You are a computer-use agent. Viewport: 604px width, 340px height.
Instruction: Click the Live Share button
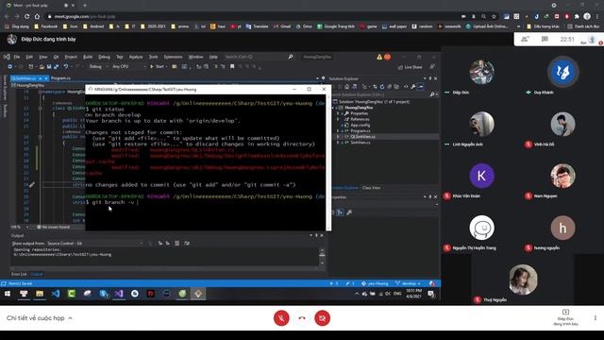coord(411,67)
